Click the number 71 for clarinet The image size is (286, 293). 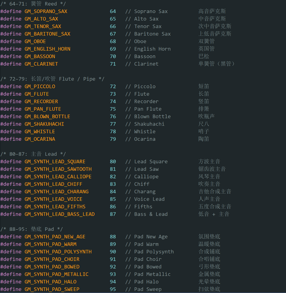113,64
